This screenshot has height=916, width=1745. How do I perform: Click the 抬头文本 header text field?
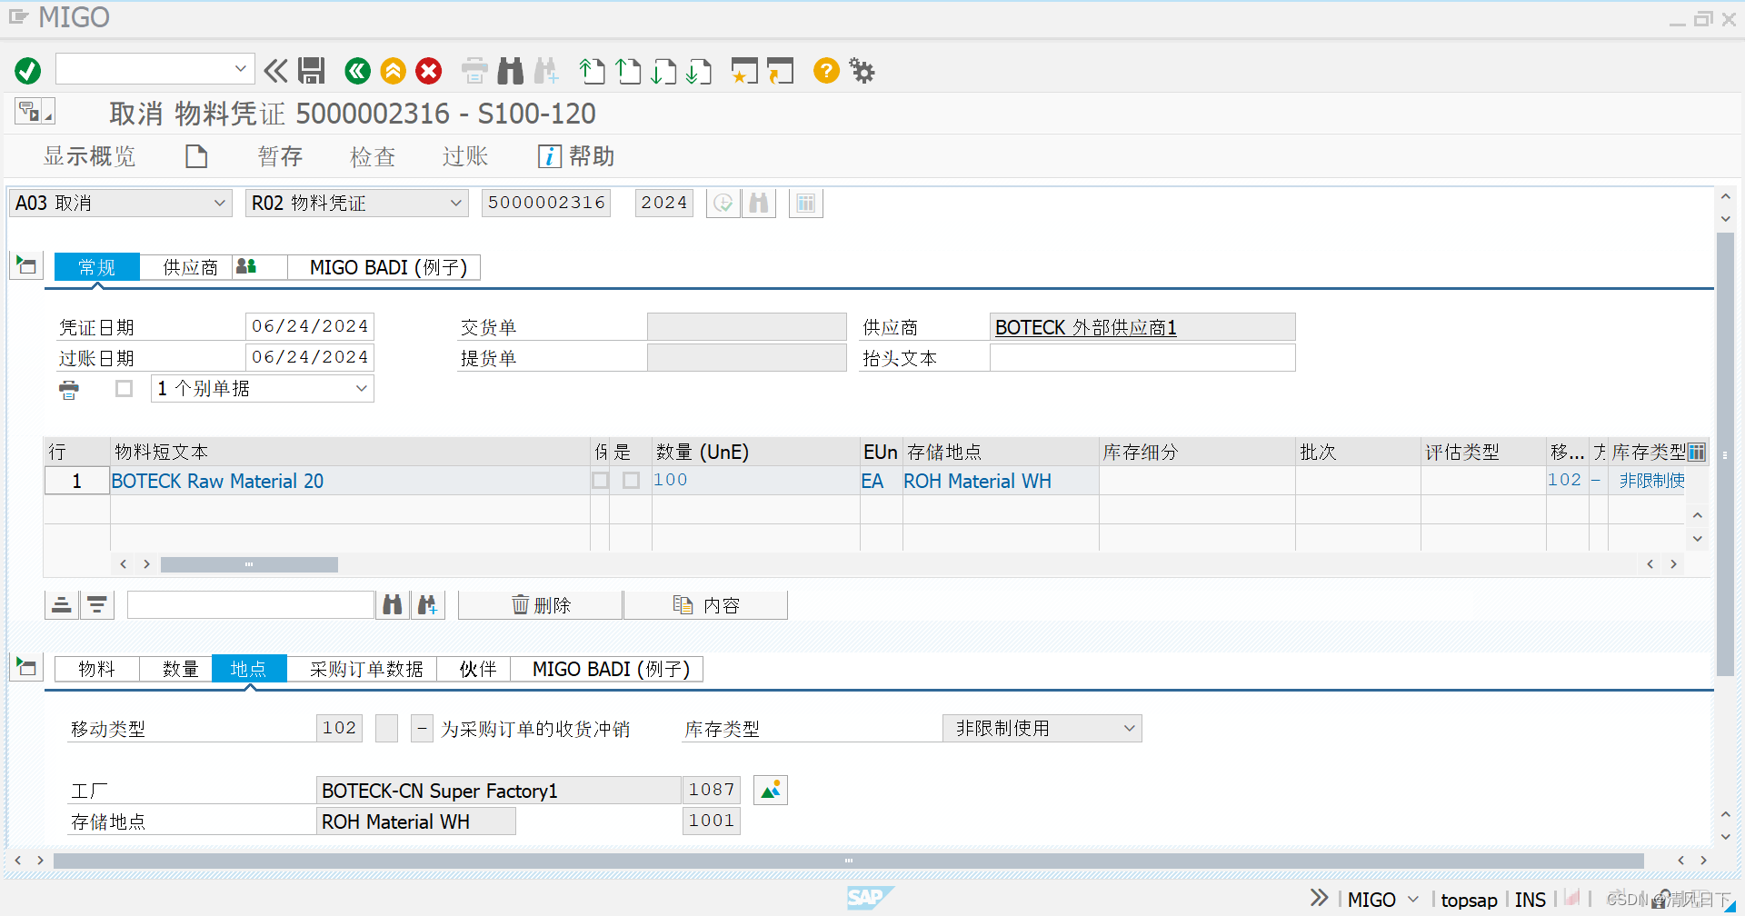pyautogui.click(x=1142, y=358)
